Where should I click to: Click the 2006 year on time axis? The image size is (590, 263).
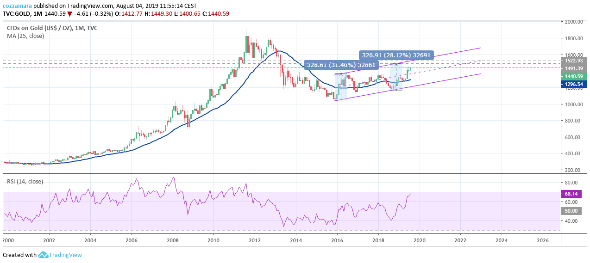[x=132, y=240]
